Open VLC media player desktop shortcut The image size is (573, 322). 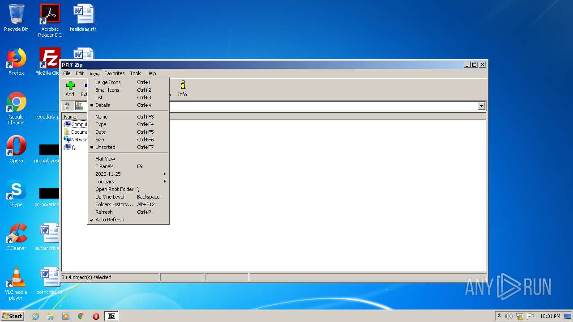16,284
